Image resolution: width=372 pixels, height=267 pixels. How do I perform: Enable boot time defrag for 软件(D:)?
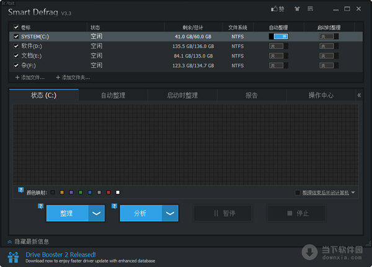[329, 46]
